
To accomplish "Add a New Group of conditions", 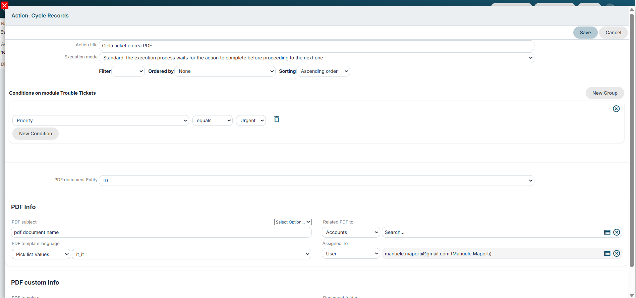I will coord(605,93).
